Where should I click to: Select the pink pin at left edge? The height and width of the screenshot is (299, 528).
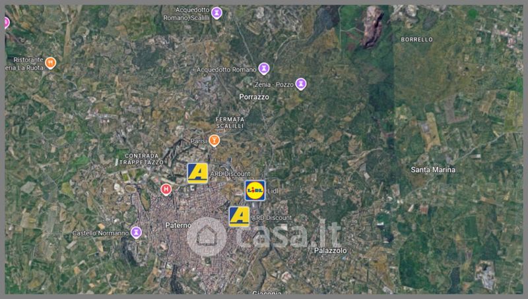(x=7, y=23)
